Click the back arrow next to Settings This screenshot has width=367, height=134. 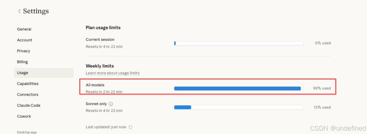(19, 11)
